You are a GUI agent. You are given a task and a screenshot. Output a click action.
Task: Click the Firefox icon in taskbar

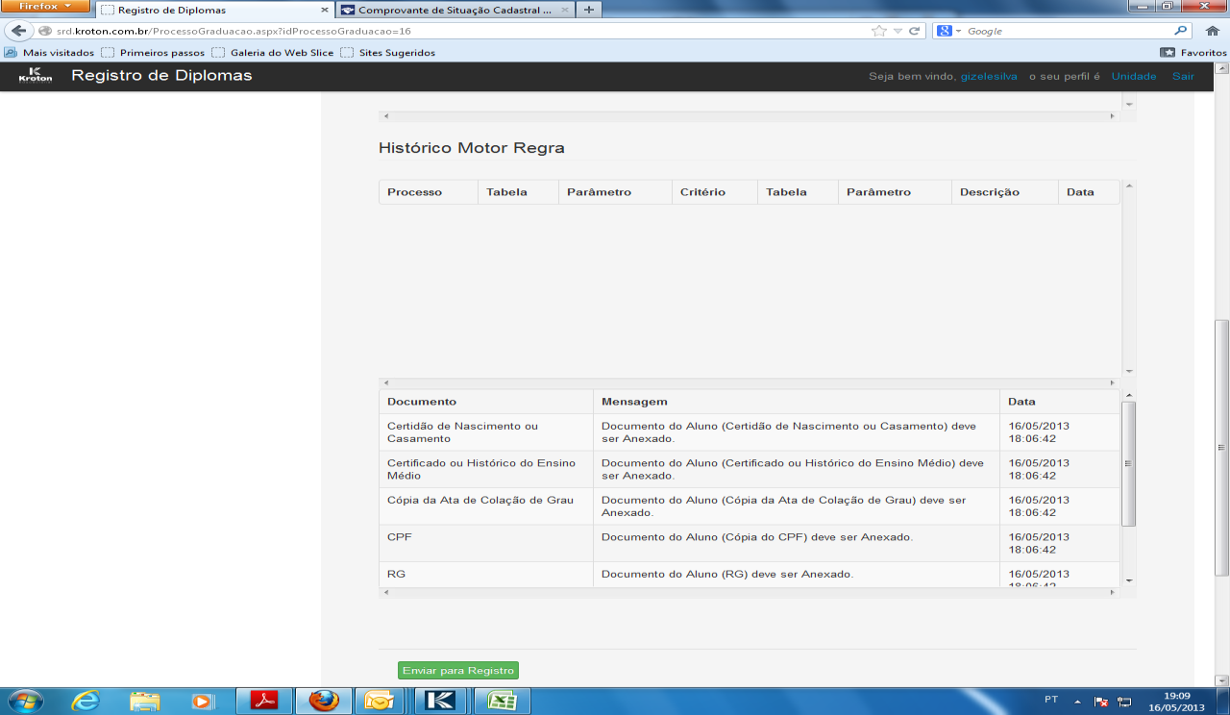point(324,701)
